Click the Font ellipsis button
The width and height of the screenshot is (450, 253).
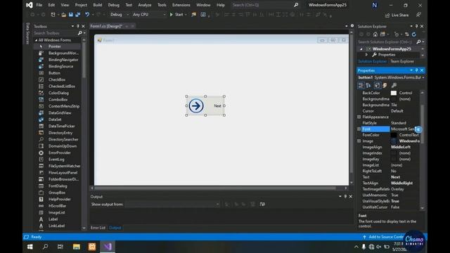[x=418, y=129]
